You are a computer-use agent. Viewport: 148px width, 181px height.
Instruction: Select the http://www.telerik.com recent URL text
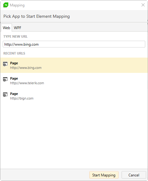[x=27, y=83]
